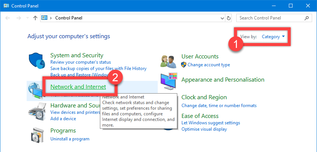Screen dimensions: 317x152
Task: Go up one level with Up arrow
Action: (x=35, y=18)
